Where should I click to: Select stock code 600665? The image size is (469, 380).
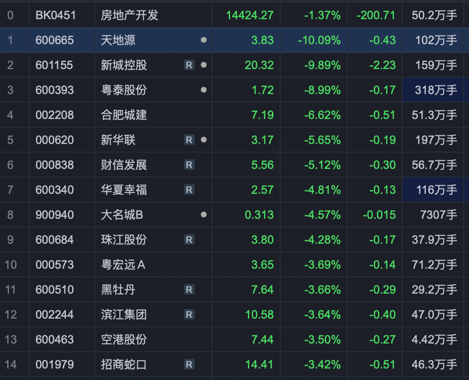[54, 40]
